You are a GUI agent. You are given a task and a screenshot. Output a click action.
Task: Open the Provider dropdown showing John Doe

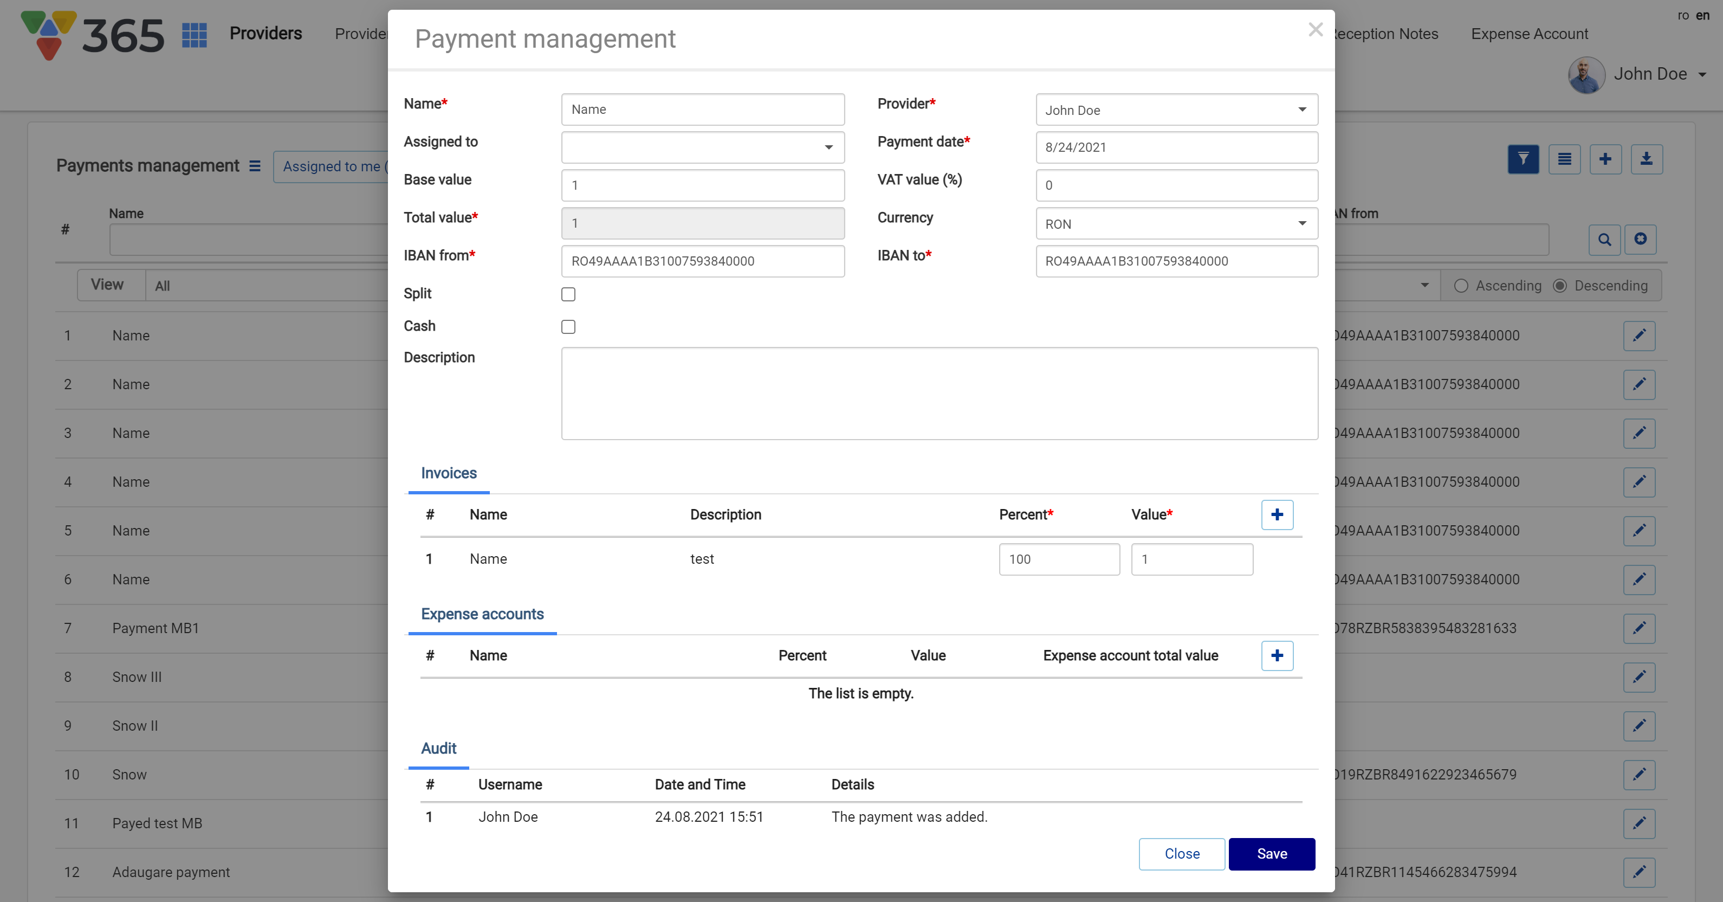click(x=1176, y=109)
